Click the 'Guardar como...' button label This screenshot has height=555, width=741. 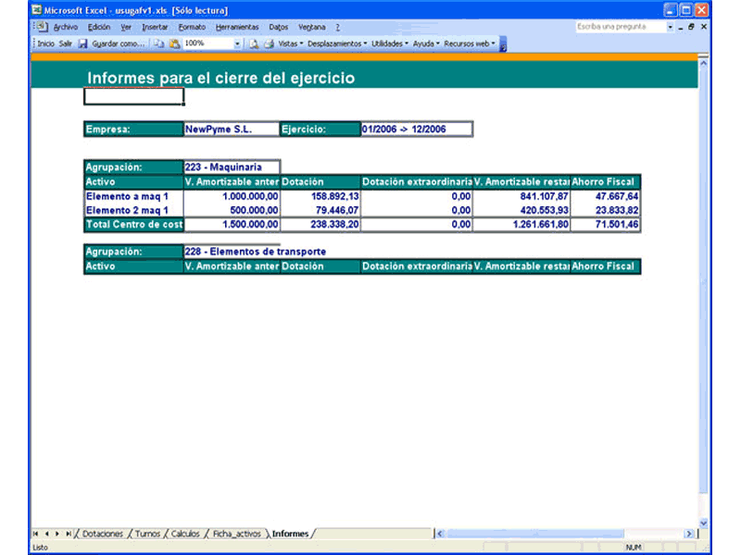click(119, 43)
